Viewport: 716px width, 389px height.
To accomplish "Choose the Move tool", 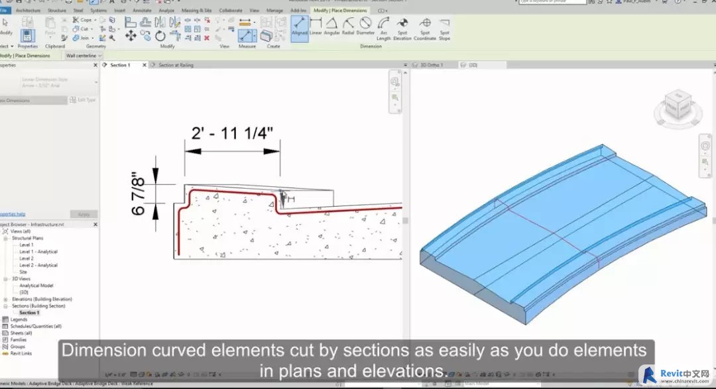I will pyautogui.click(x=131, y=36).
